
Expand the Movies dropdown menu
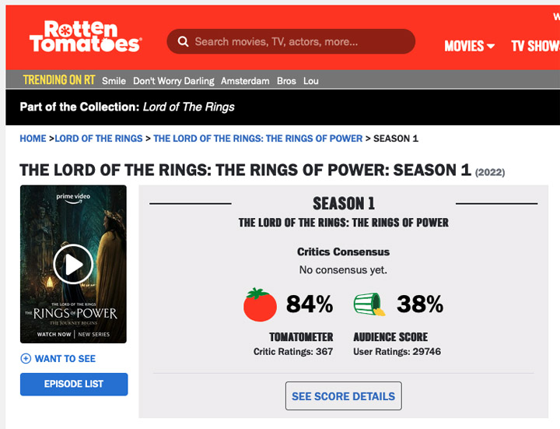(x=469, y=46)
